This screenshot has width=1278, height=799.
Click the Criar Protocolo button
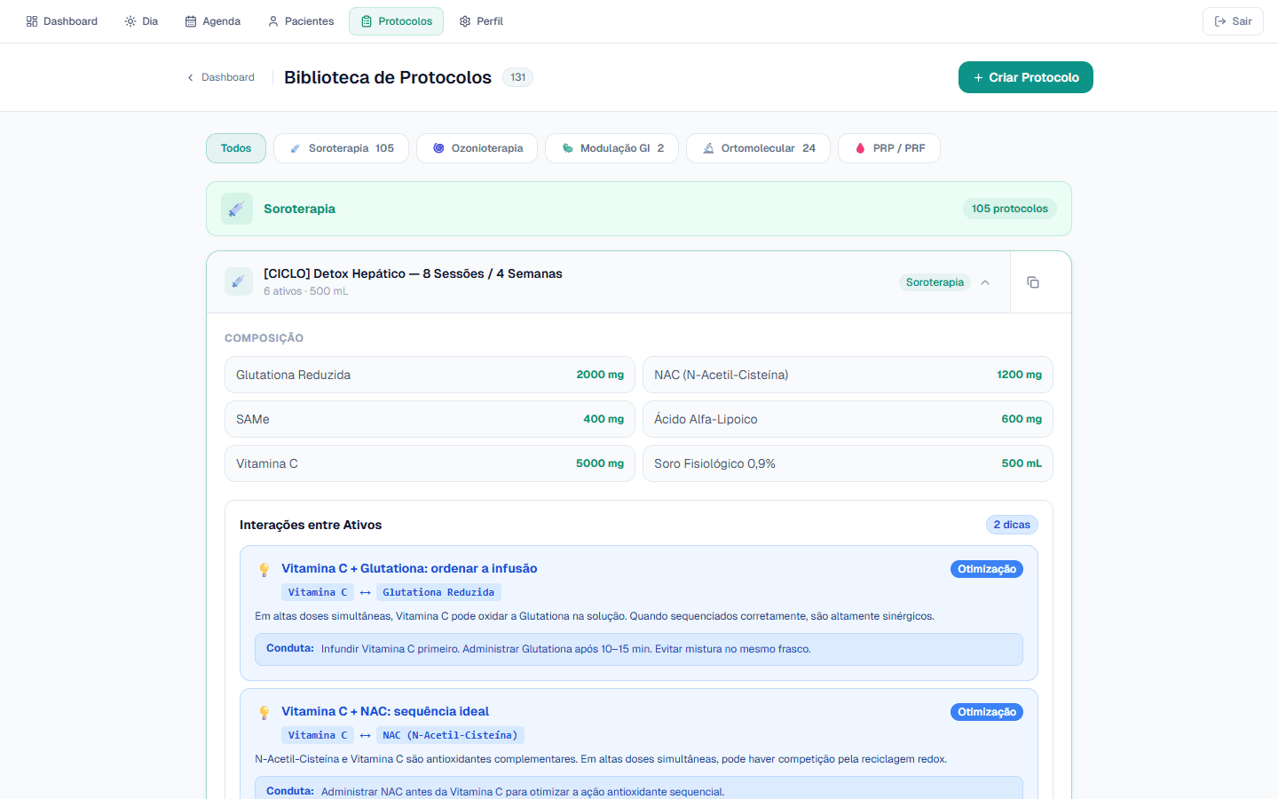pyautogui.click(x=1025, y=77)
